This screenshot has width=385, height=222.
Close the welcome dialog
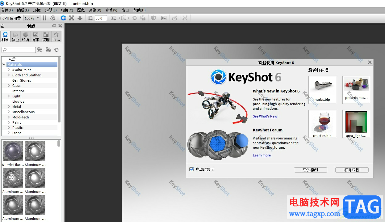pos(370,62)
